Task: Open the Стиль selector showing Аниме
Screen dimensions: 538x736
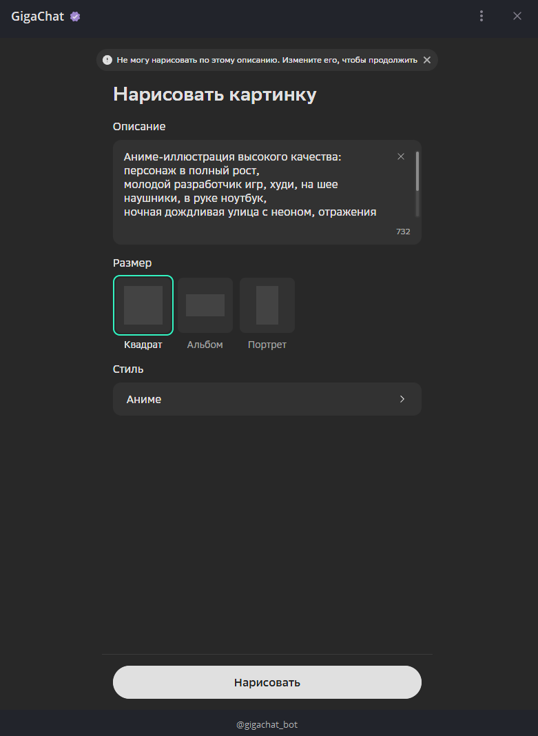Action: point(267,399)
